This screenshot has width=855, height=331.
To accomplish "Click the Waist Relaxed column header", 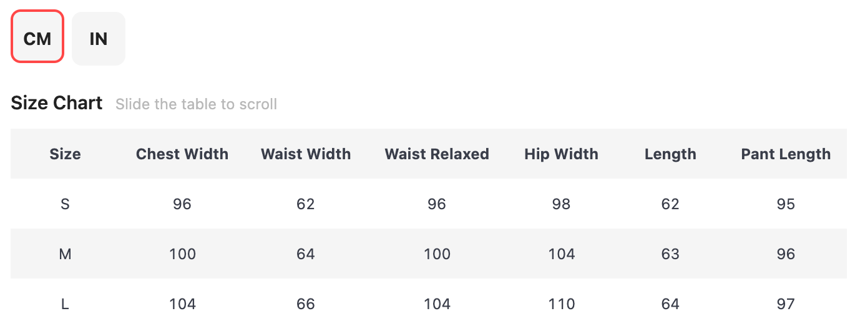I will (x=437, y=154).
